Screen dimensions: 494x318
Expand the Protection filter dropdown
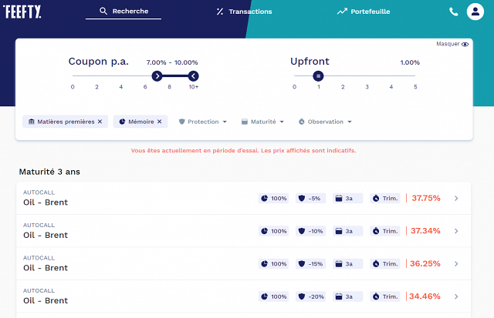click(x=203, y=122)
